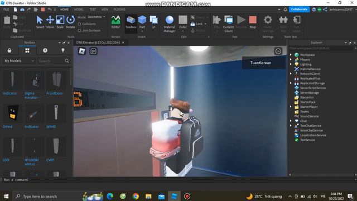The height and width of the screenshot is (201, 357).
Task: Expand the Lighting tree node
Action: pos(291,64)
